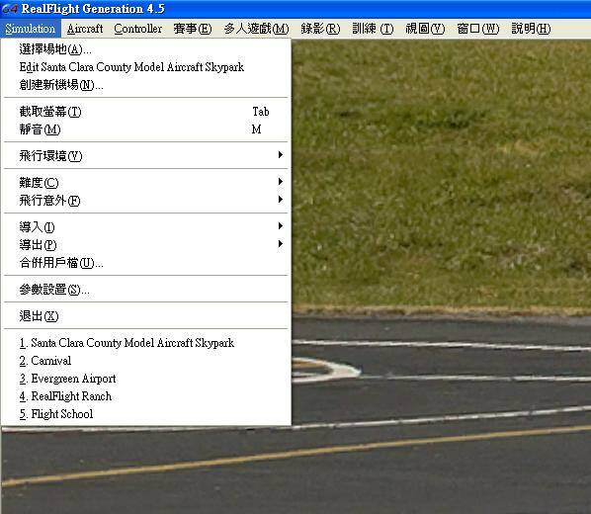Open the 多人遊戲(M) menu

pos(256,29)
